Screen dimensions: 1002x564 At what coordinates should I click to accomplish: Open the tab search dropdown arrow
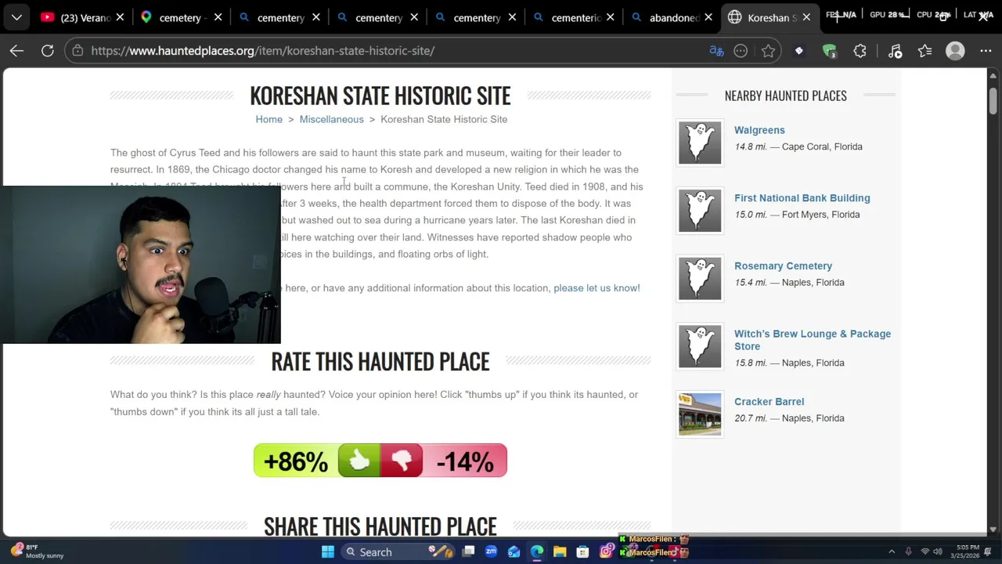coord(16,17)
